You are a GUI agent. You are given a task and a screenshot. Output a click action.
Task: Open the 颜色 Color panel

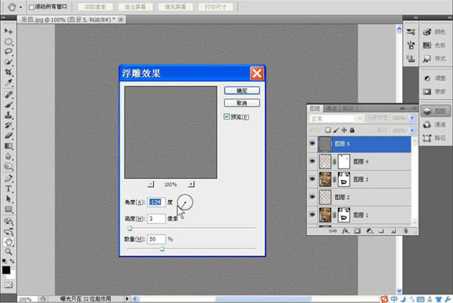point(435,32)
